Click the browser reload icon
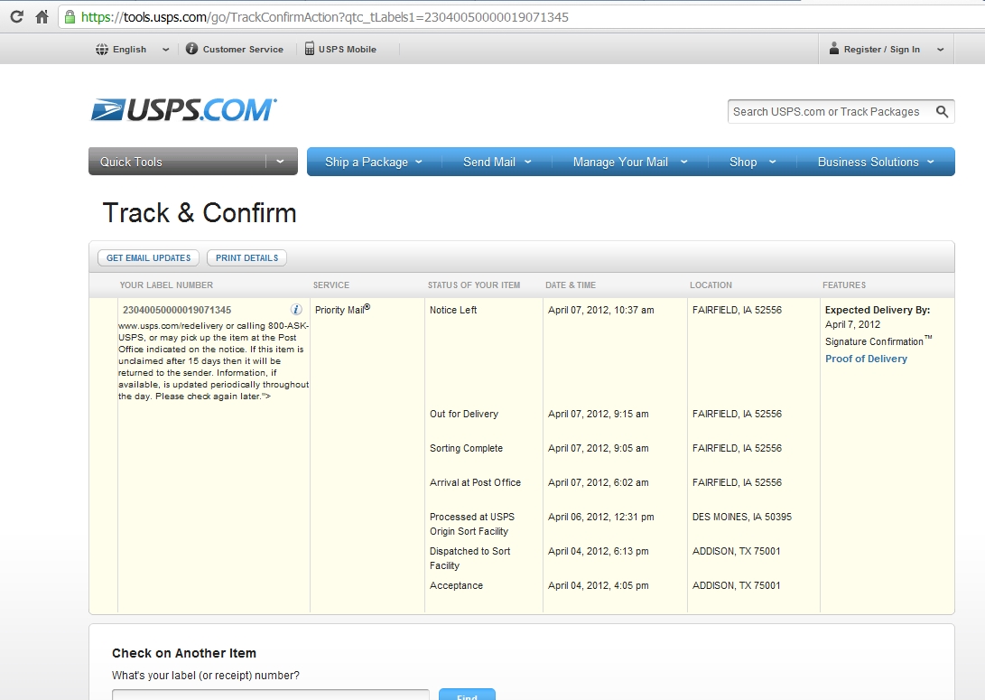Viewport: 985px width, 700px height. coord(17,17)
